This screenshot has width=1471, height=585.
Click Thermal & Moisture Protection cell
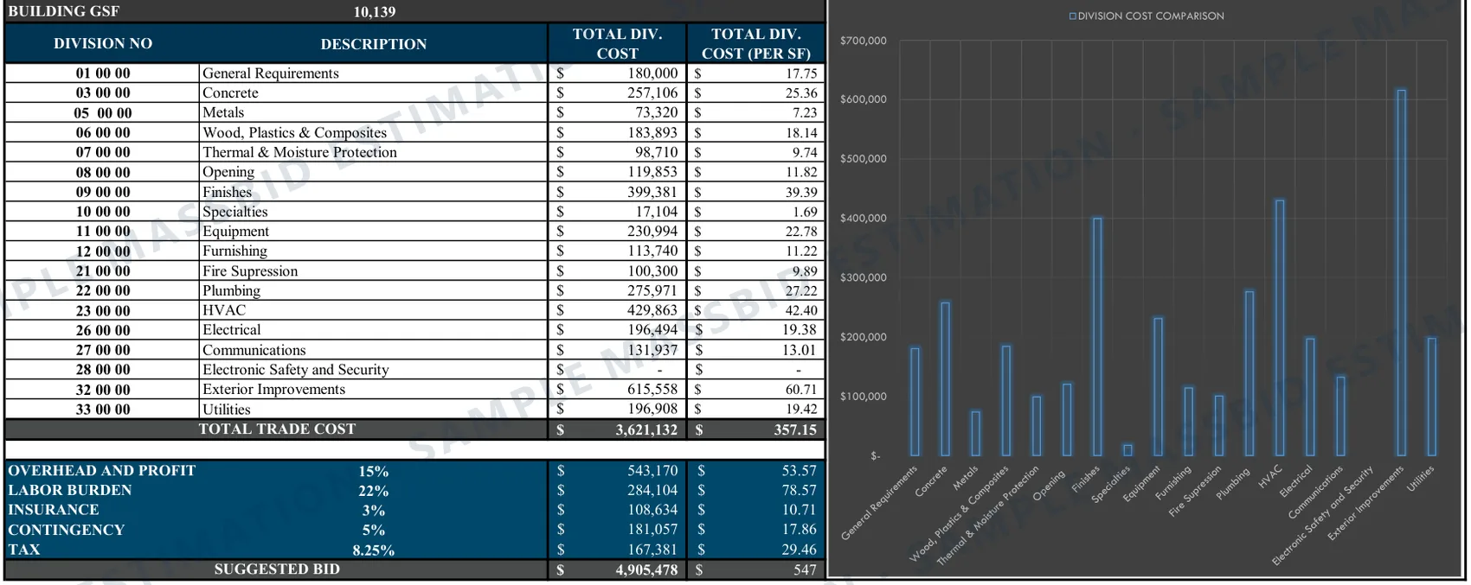tap(373, 152)
